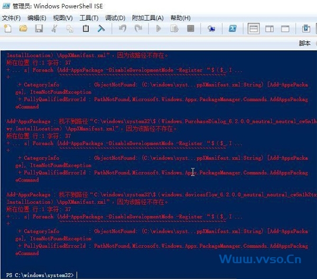Open the 附加工具(A) menu

pyautogui.click(x=147, y=18)
